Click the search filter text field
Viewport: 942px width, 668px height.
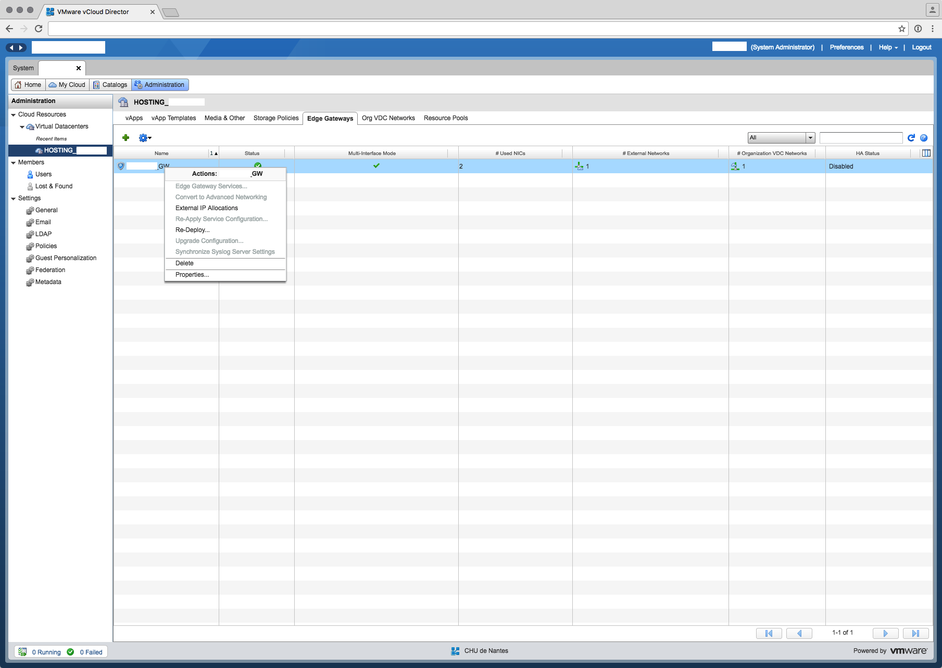click(861, 138)
